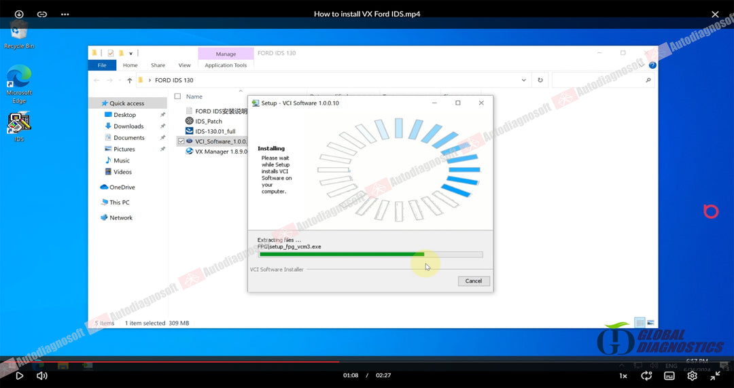Image resolution: width=734 pixels, height=388 pixels.
Task: Open Desktop in the navigation pane
Action: pyautogui.click(x=124, y=115)
